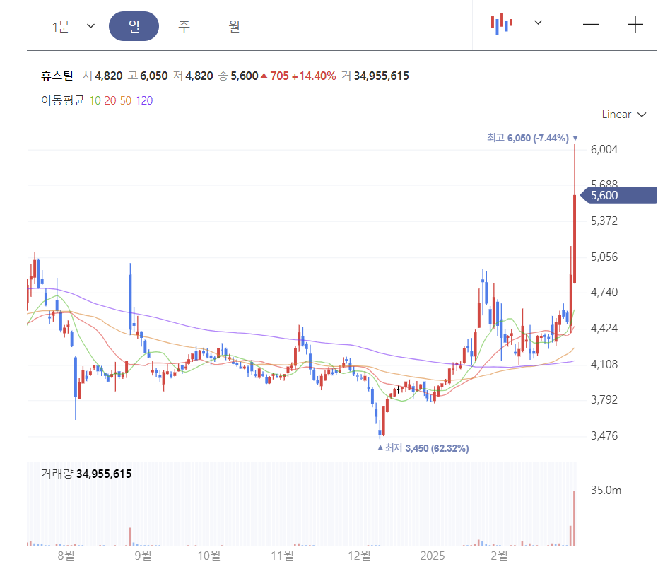Switch to the 주 (weekly) chart tab
The height and width of the screenshot is (574, 670).
click(x=184, y=26)
